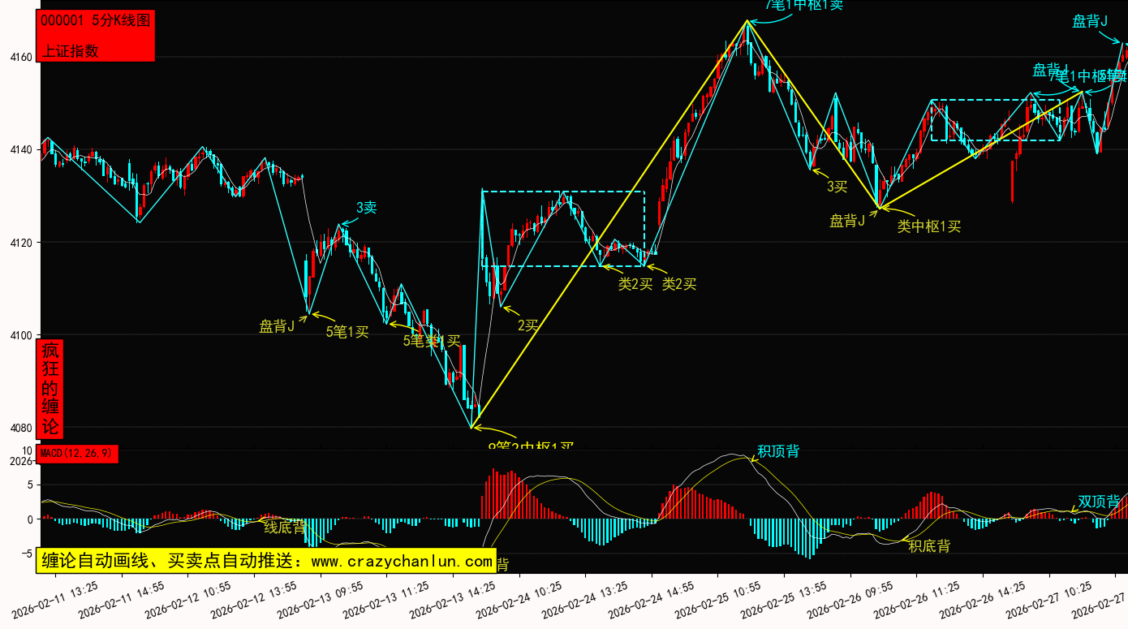Click the red "疯狂的缠论" vertical logo box

[x=50, y=389]
